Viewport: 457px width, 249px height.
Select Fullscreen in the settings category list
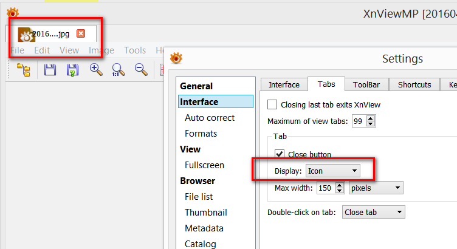click(x=204, y=165)
